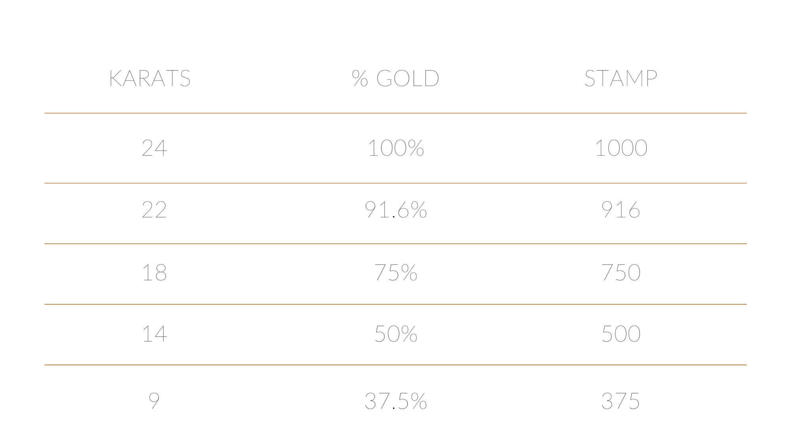The image size is (792, 445).
Task: Click the 91.6% gold value
Action: (x=396, y=210)
